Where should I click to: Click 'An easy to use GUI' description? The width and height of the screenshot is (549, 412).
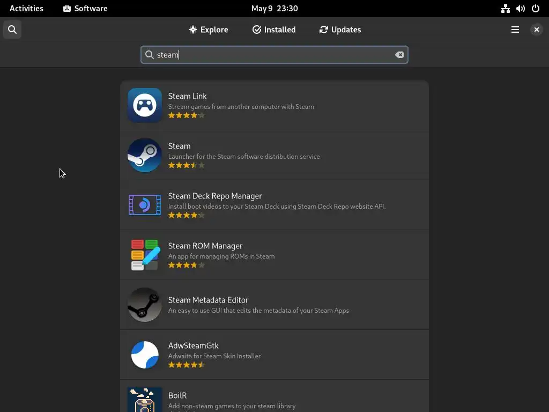(258, 311)
